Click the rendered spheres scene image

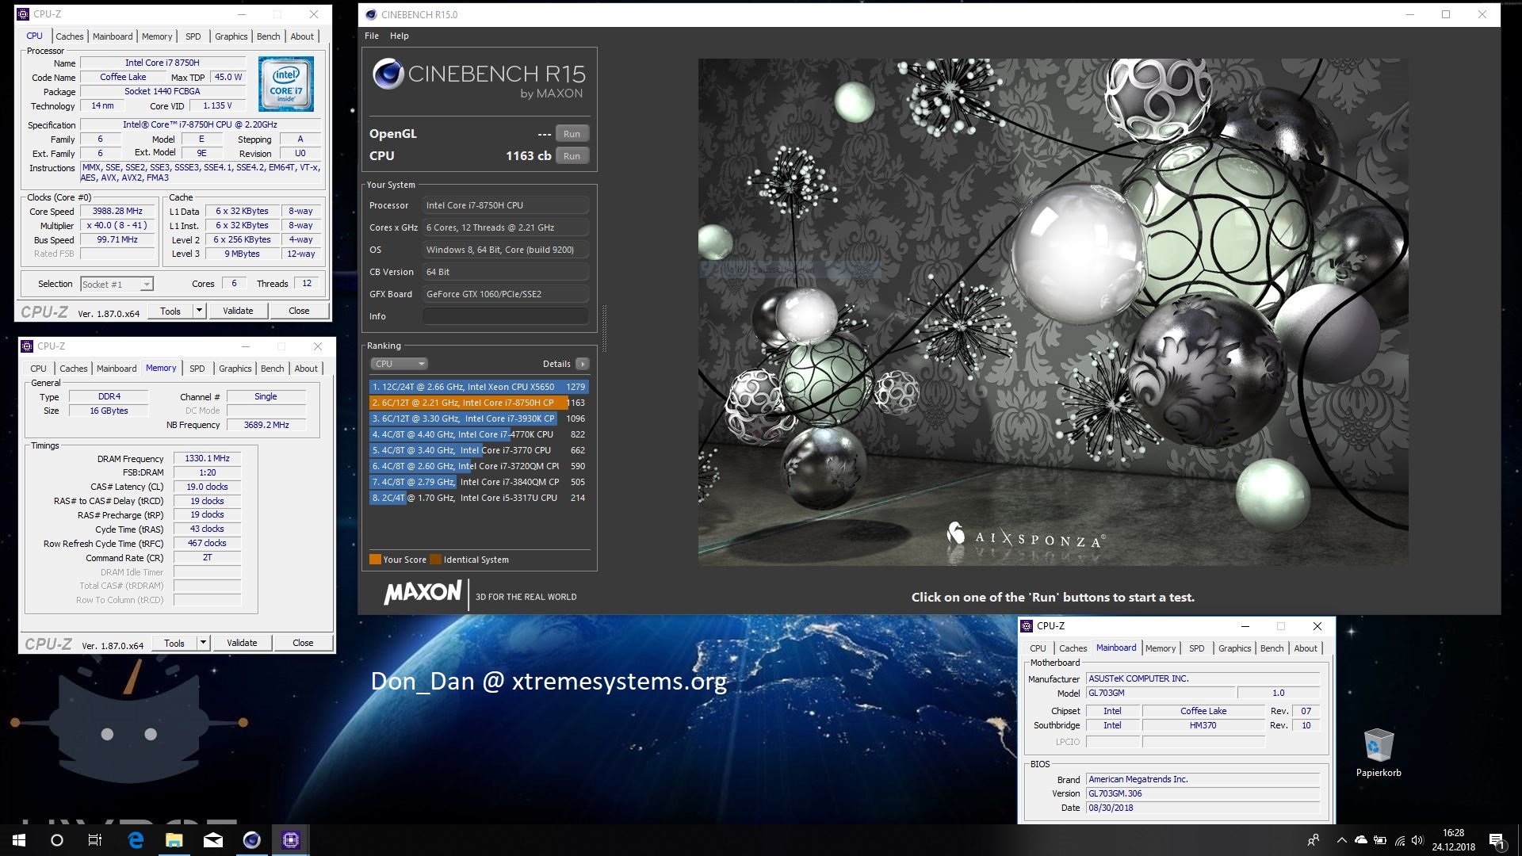click(x=1053, y=311)
